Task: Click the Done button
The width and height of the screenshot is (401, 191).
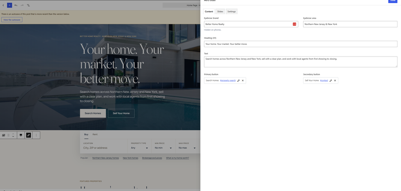Action: tap(393, 1)
